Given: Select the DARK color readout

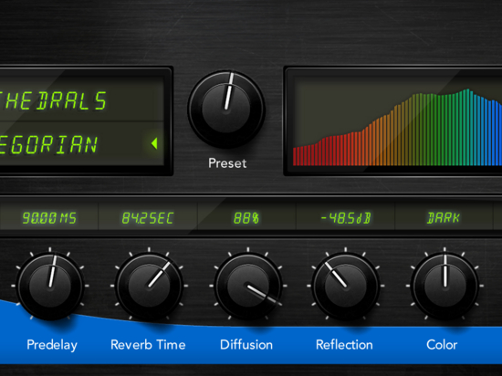Looking at the screenshot, I should pyautogui.click(x=444, y=218).
